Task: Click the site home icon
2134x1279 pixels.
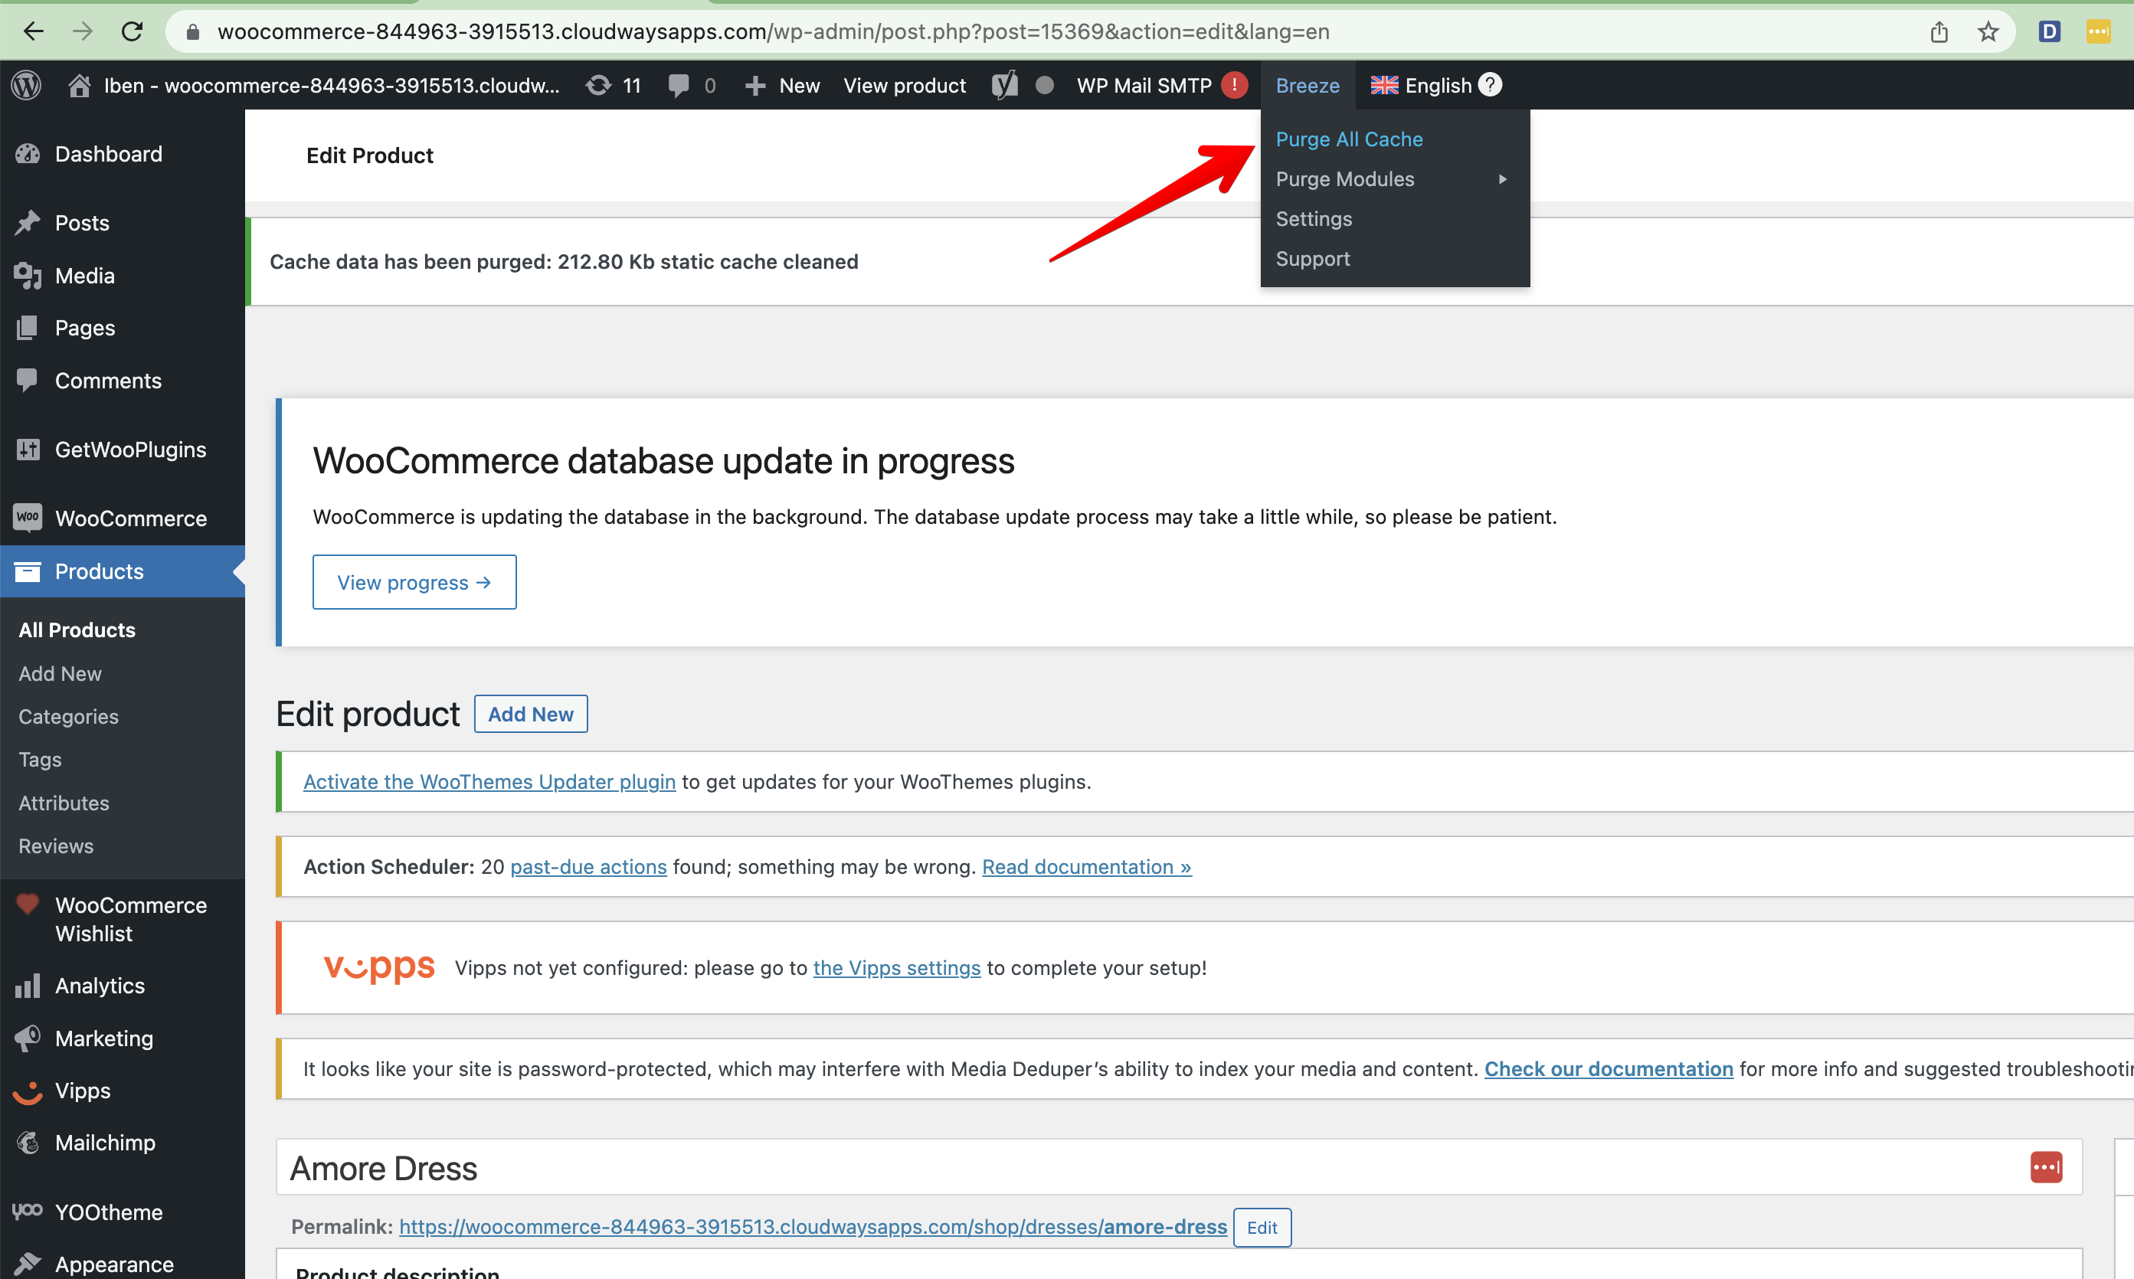Action: (x=80, y=84)
